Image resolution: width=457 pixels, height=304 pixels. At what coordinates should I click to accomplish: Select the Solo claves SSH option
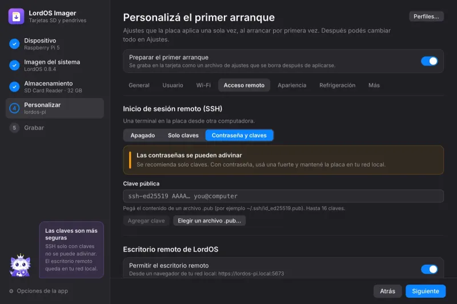183,135
